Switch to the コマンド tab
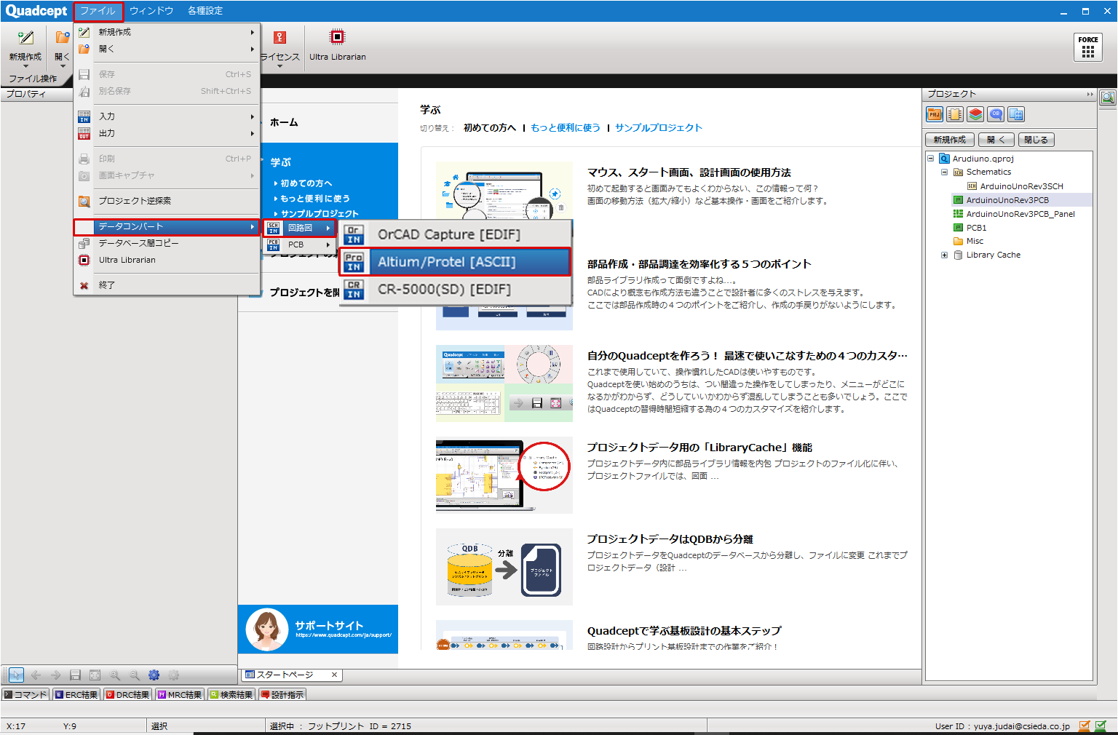This screenshot has width=1118, height=735. point(26,695)
